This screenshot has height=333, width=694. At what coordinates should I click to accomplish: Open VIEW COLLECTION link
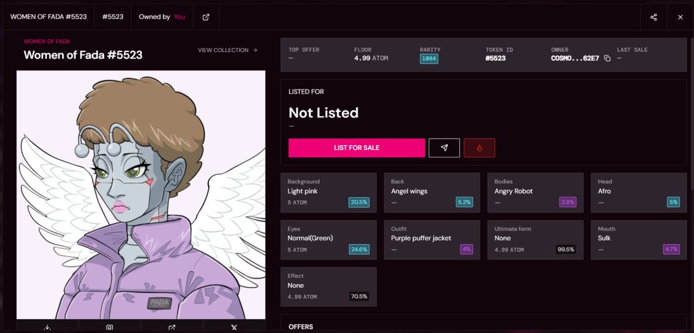(228, 50)
